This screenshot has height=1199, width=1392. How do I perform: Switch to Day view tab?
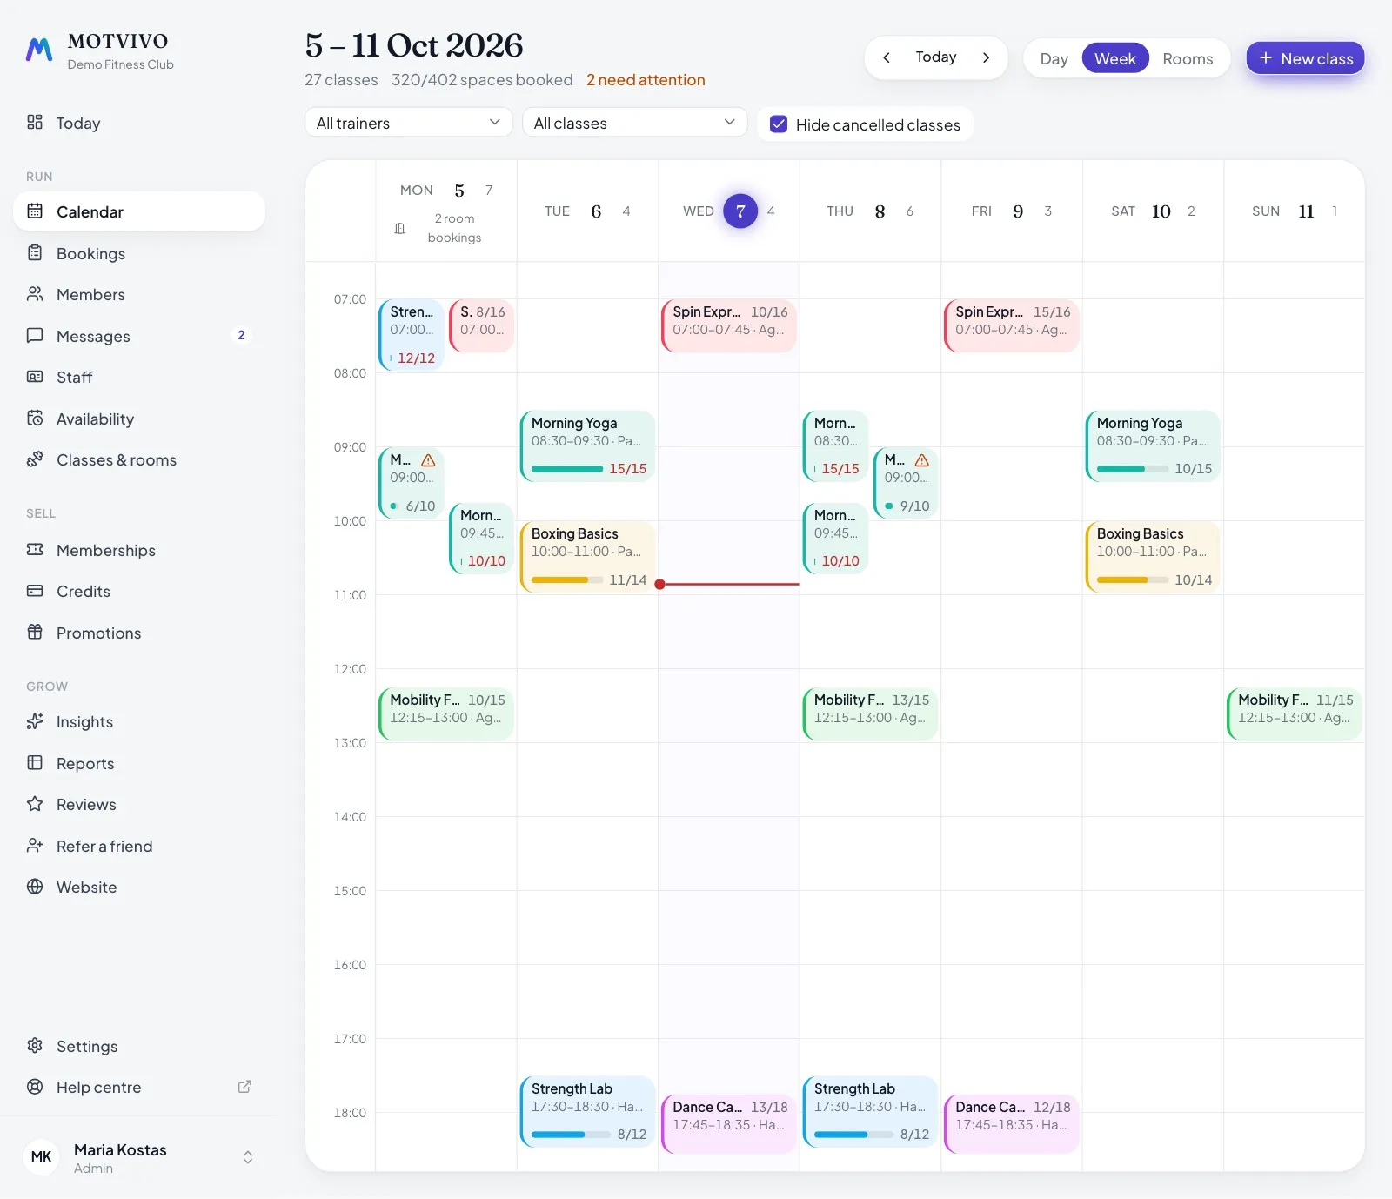[1054, 58]
